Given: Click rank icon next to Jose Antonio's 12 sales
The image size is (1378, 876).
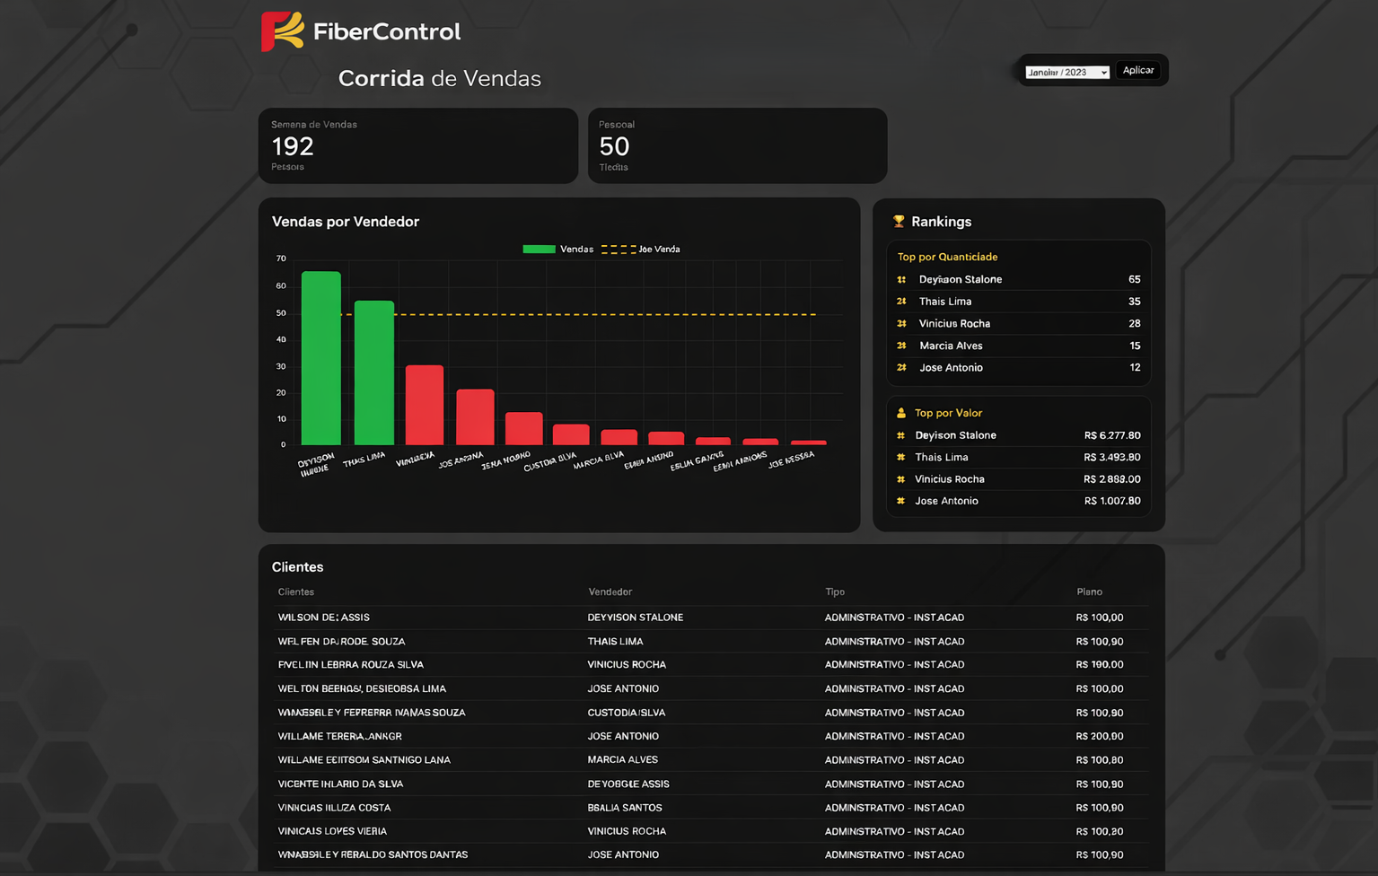Looking at the screenshot, I should tap(901, 368).
